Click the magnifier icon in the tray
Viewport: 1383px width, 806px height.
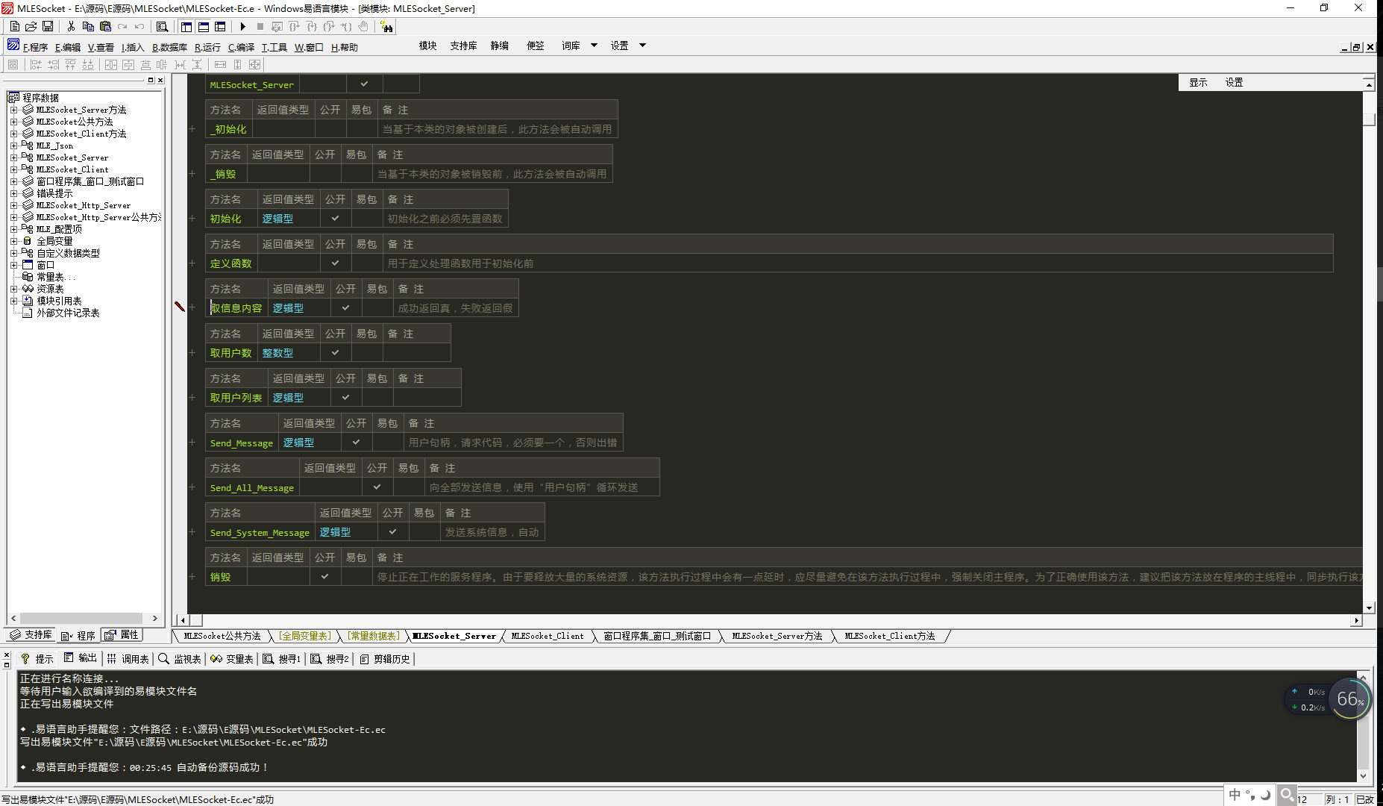coord(1288,795)
